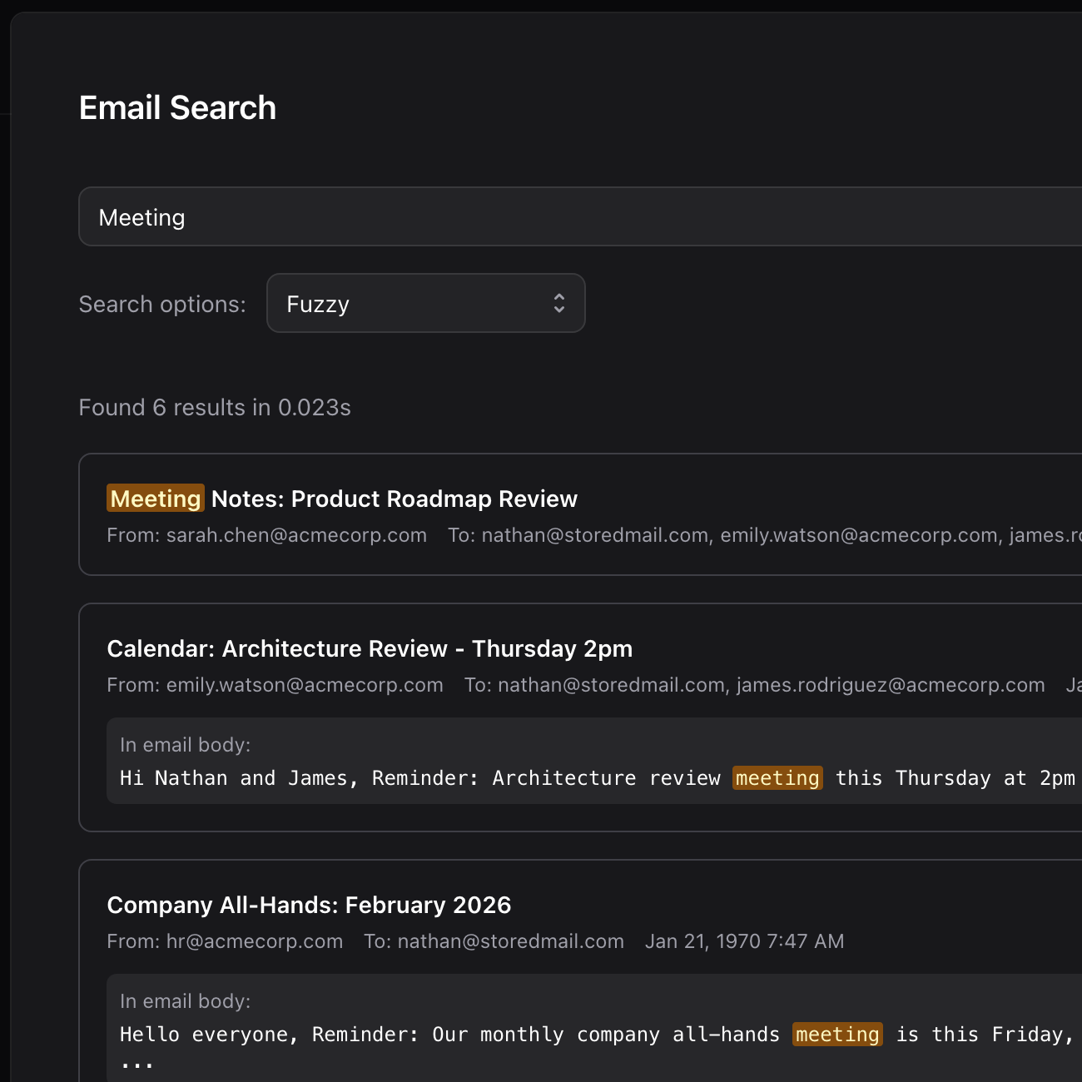Click the Jan 21, 1970 7:47 AM timestamp
1082x1082 pixels.
744,941
